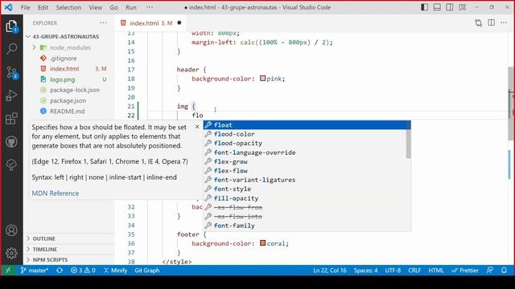Show more menu bar items
The width and height of the screenshot is (515, 289).
[150, 7]
